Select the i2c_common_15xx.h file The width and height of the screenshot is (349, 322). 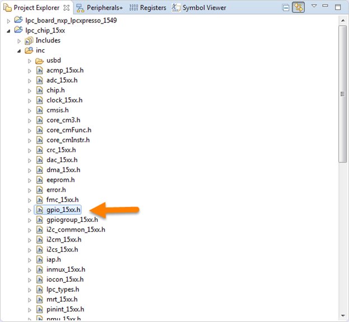pyautogui.click(x=76, y=230)
